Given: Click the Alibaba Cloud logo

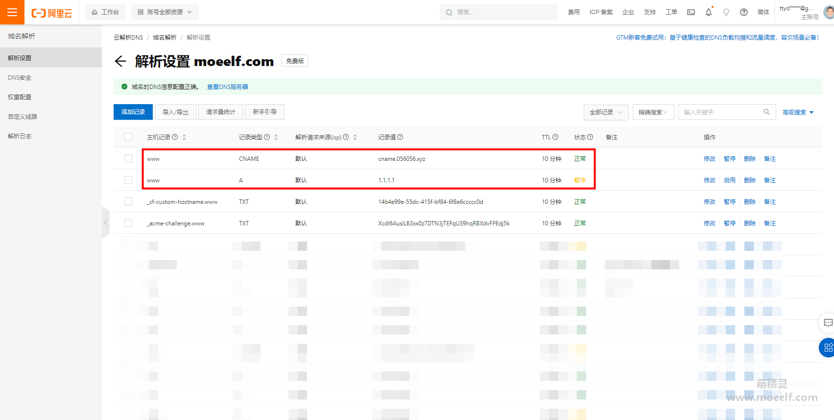Looking at the screenshot, I should 51,13.
